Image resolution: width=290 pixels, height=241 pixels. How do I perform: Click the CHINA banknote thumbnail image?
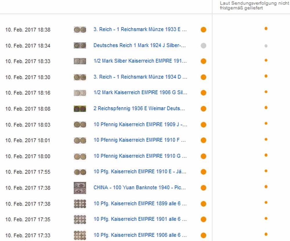pos(80,188)
